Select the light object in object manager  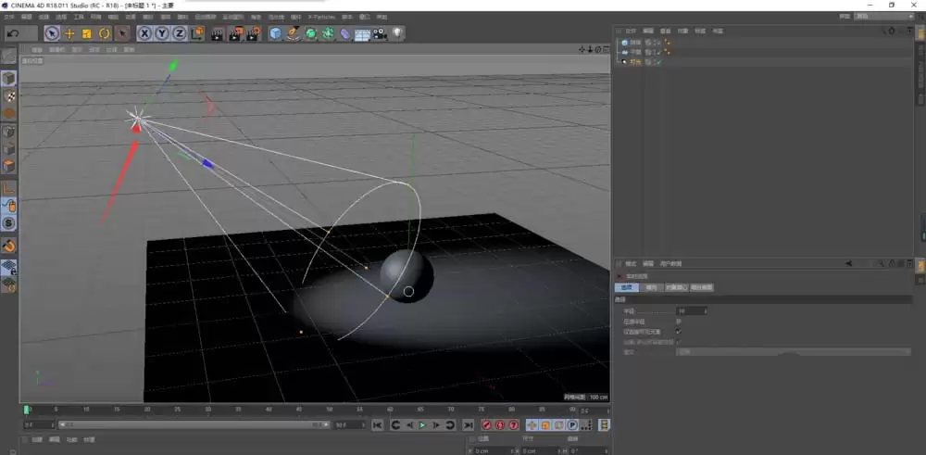635,62
